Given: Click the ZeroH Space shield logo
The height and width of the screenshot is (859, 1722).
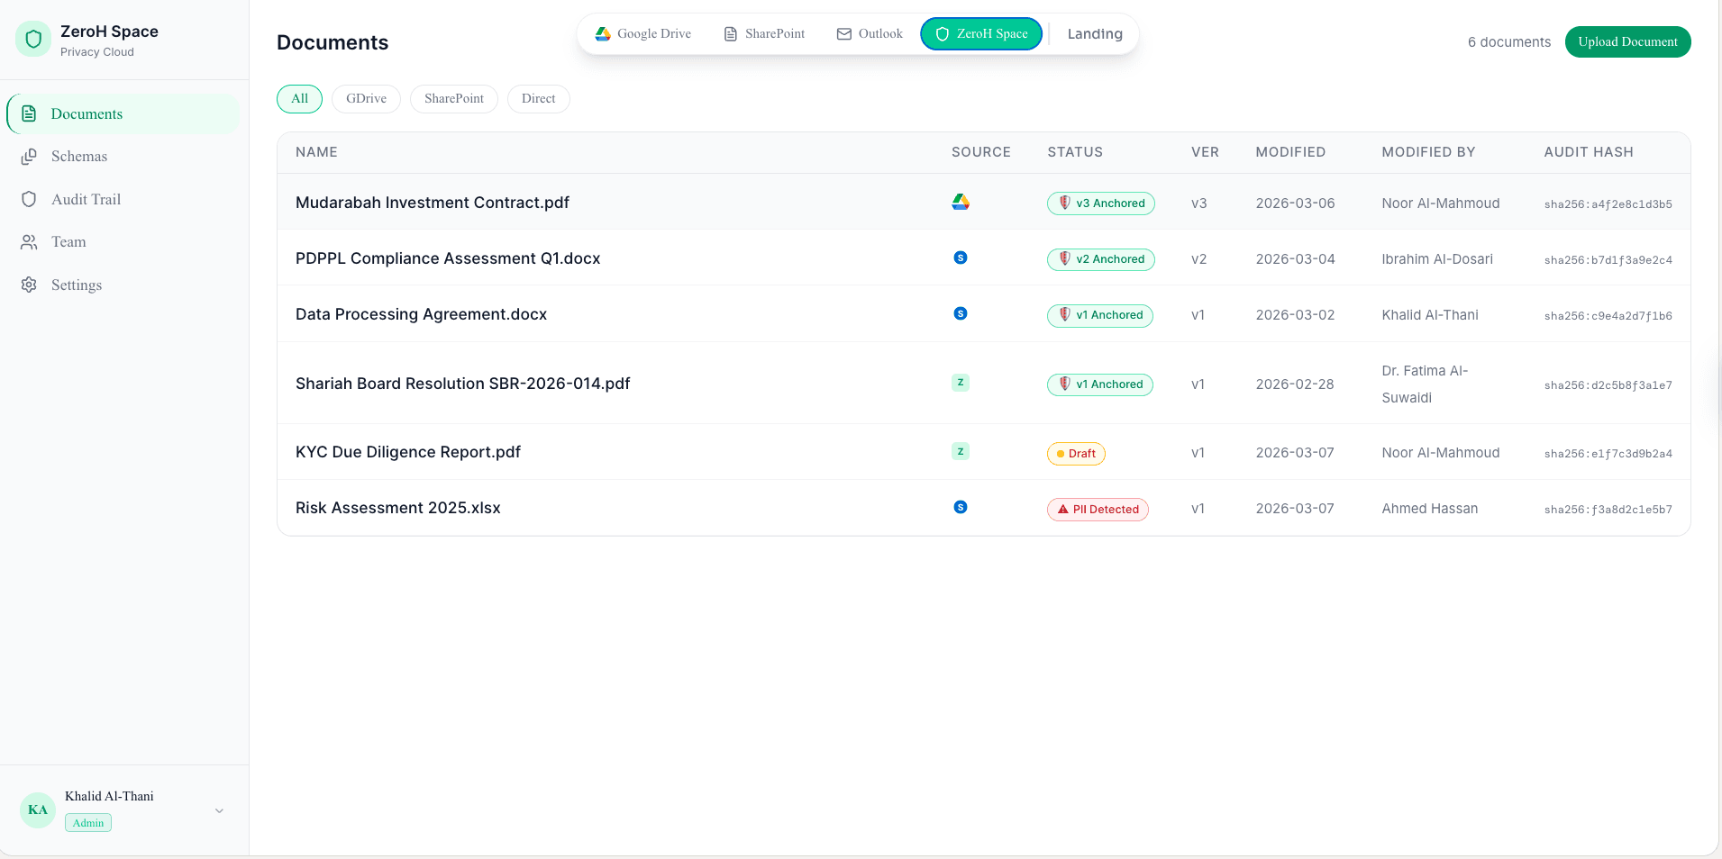Looking at the screenshot, I should click(33, 39).
